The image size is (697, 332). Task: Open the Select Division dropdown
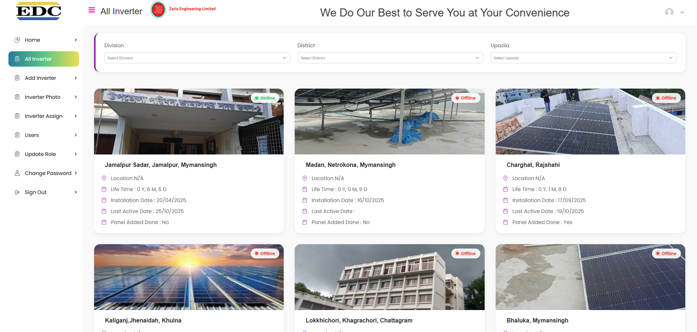point(197,58)
